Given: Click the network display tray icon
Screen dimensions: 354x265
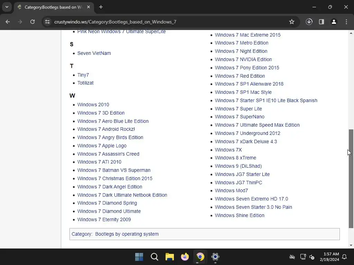Looking at the screenshot, I should 303,257.
